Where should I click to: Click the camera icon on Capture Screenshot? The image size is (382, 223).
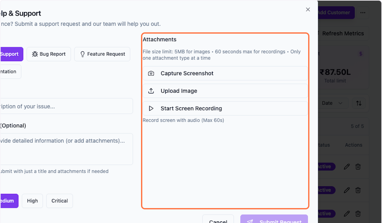tap(151, 73)
